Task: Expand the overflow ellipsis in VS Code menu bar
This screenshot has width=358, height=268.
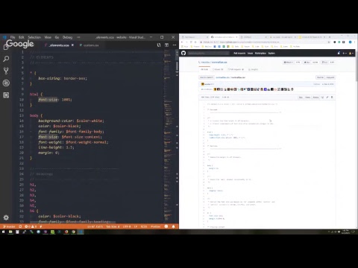Action: pos(78,37)
